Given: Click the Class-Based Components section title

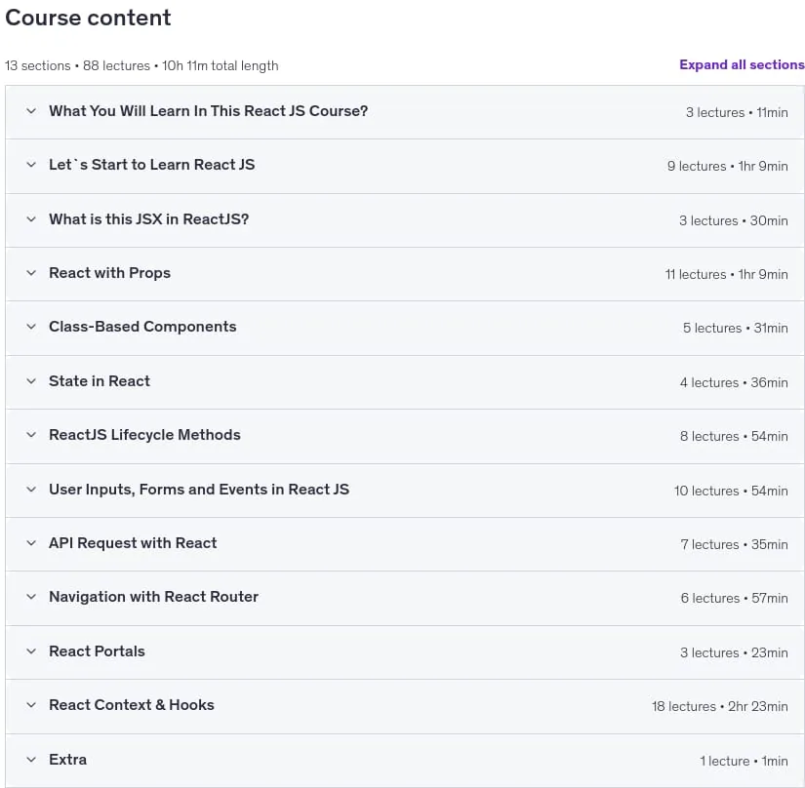Looking at the screenshot, I should click(142, 327).
